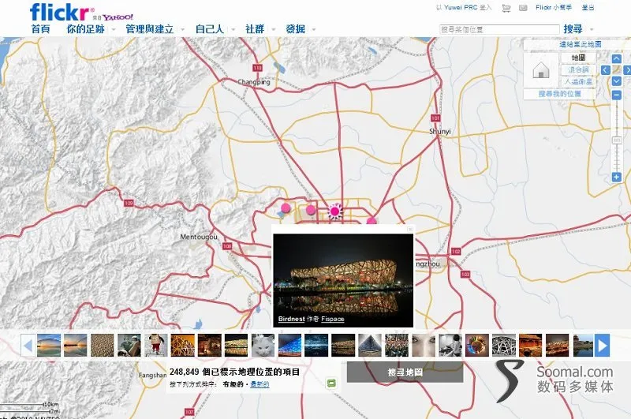Open the 首頁 menu item
Image resolution: width=631 pixels, height=419 pixels.
(x=41, y=29)
